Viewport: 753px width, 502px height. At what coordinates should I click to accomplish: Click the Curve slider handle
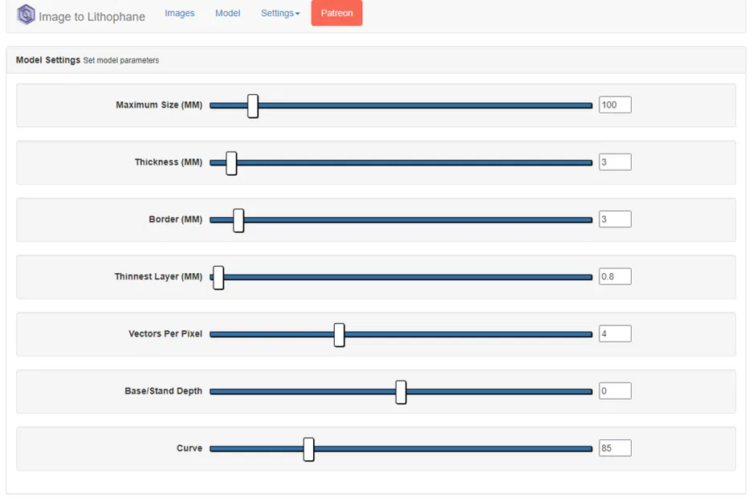click(308, 448)
